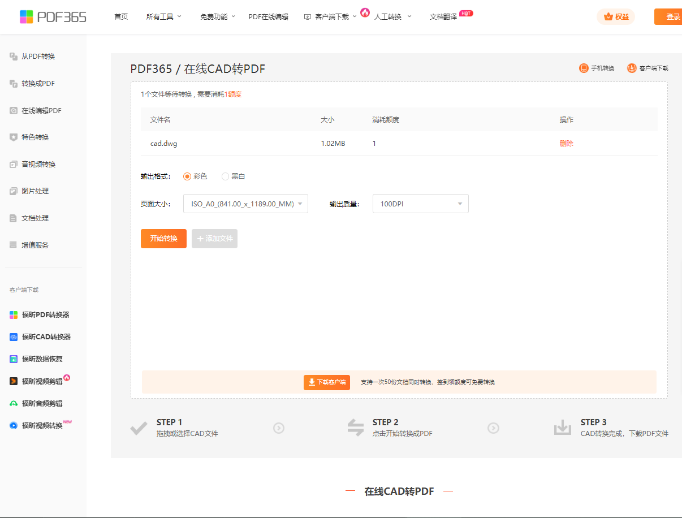This screenshot has height=518, width=682.
Task: Click the PDF365 logo
Action: (53, 17)
